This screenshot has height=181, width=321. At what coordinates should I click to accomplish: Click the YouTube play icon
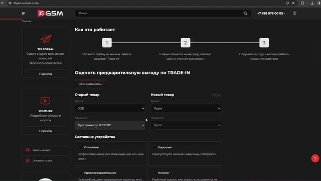point(45,101)
